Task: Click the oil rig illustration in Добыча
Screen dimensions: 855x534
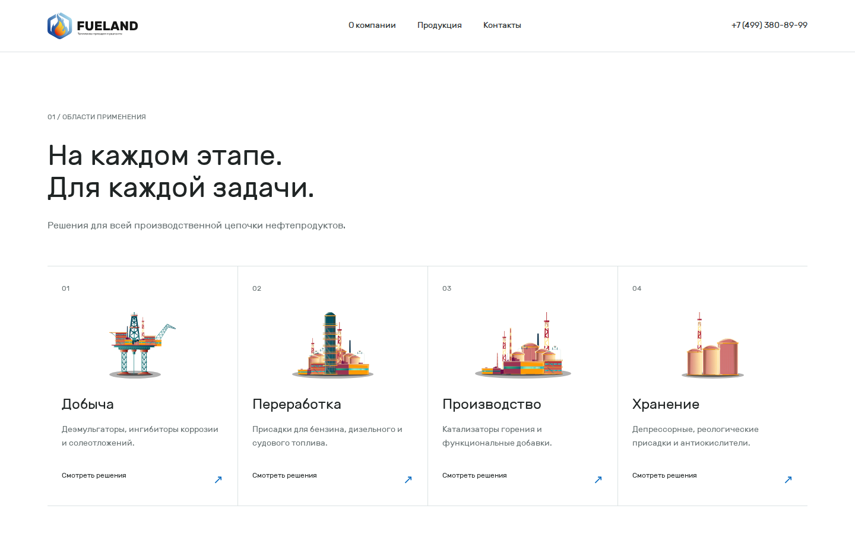Action: [x=142, y=345]
